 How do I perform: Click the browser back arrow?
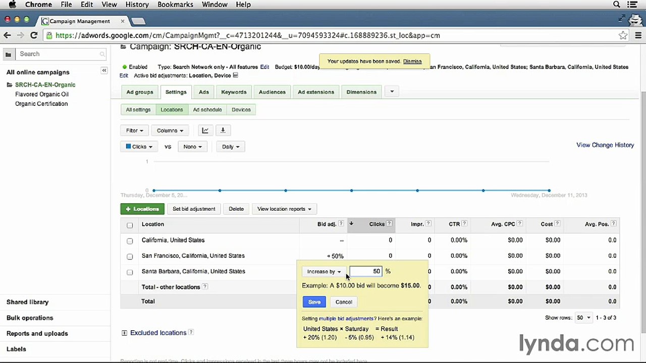(x=7, y=35)
